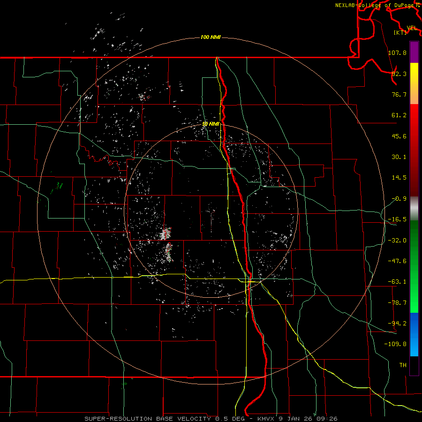Click the yellow-orange segment of the color bar
422x422 pixels.
[x=414, y=83]
